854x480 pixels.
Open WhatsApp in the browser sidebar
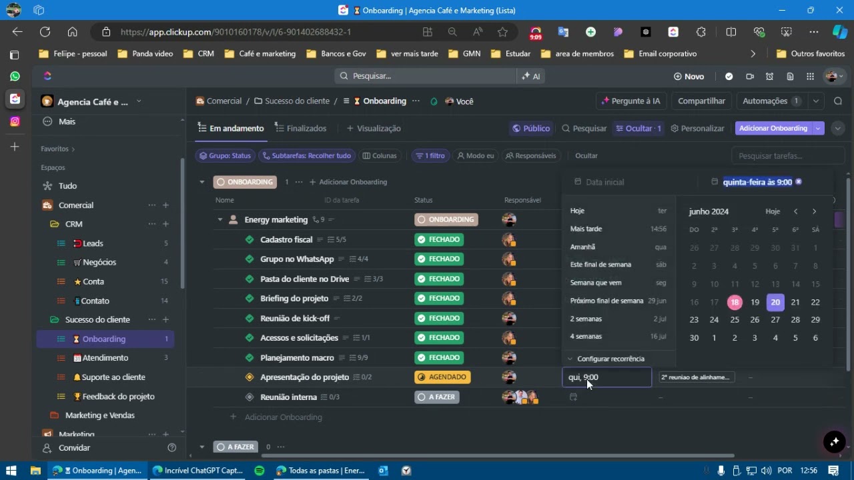pos(15,76)
